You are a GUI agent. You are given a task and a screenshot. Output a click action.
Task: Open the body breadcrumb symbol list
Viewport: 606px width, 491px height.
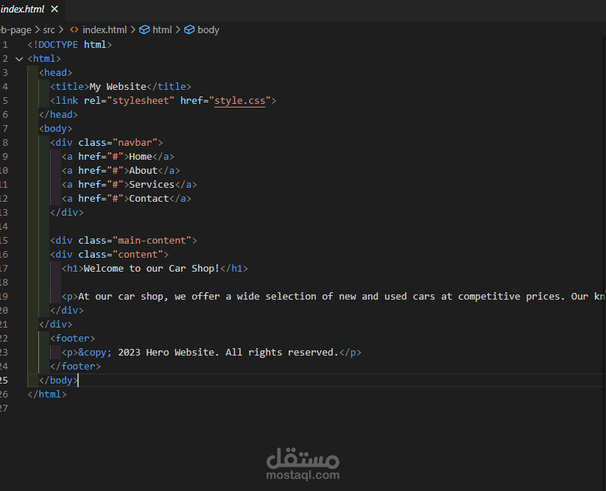(x=208, y=30)
